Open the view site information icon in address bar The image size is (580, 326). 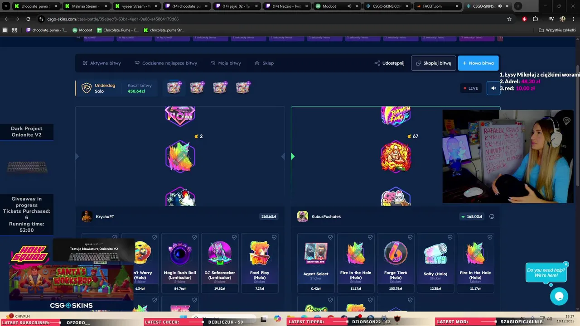coord(41,19)
